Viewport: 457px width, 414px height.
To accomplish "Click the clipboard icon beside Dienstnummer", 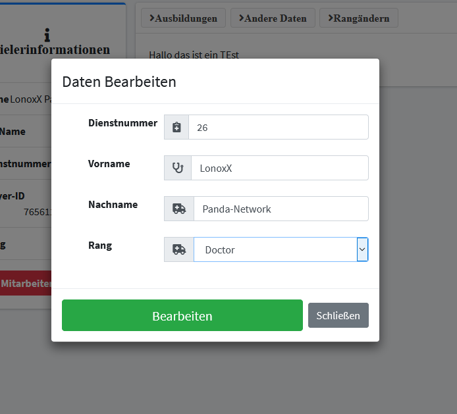I will coord(176,127).
